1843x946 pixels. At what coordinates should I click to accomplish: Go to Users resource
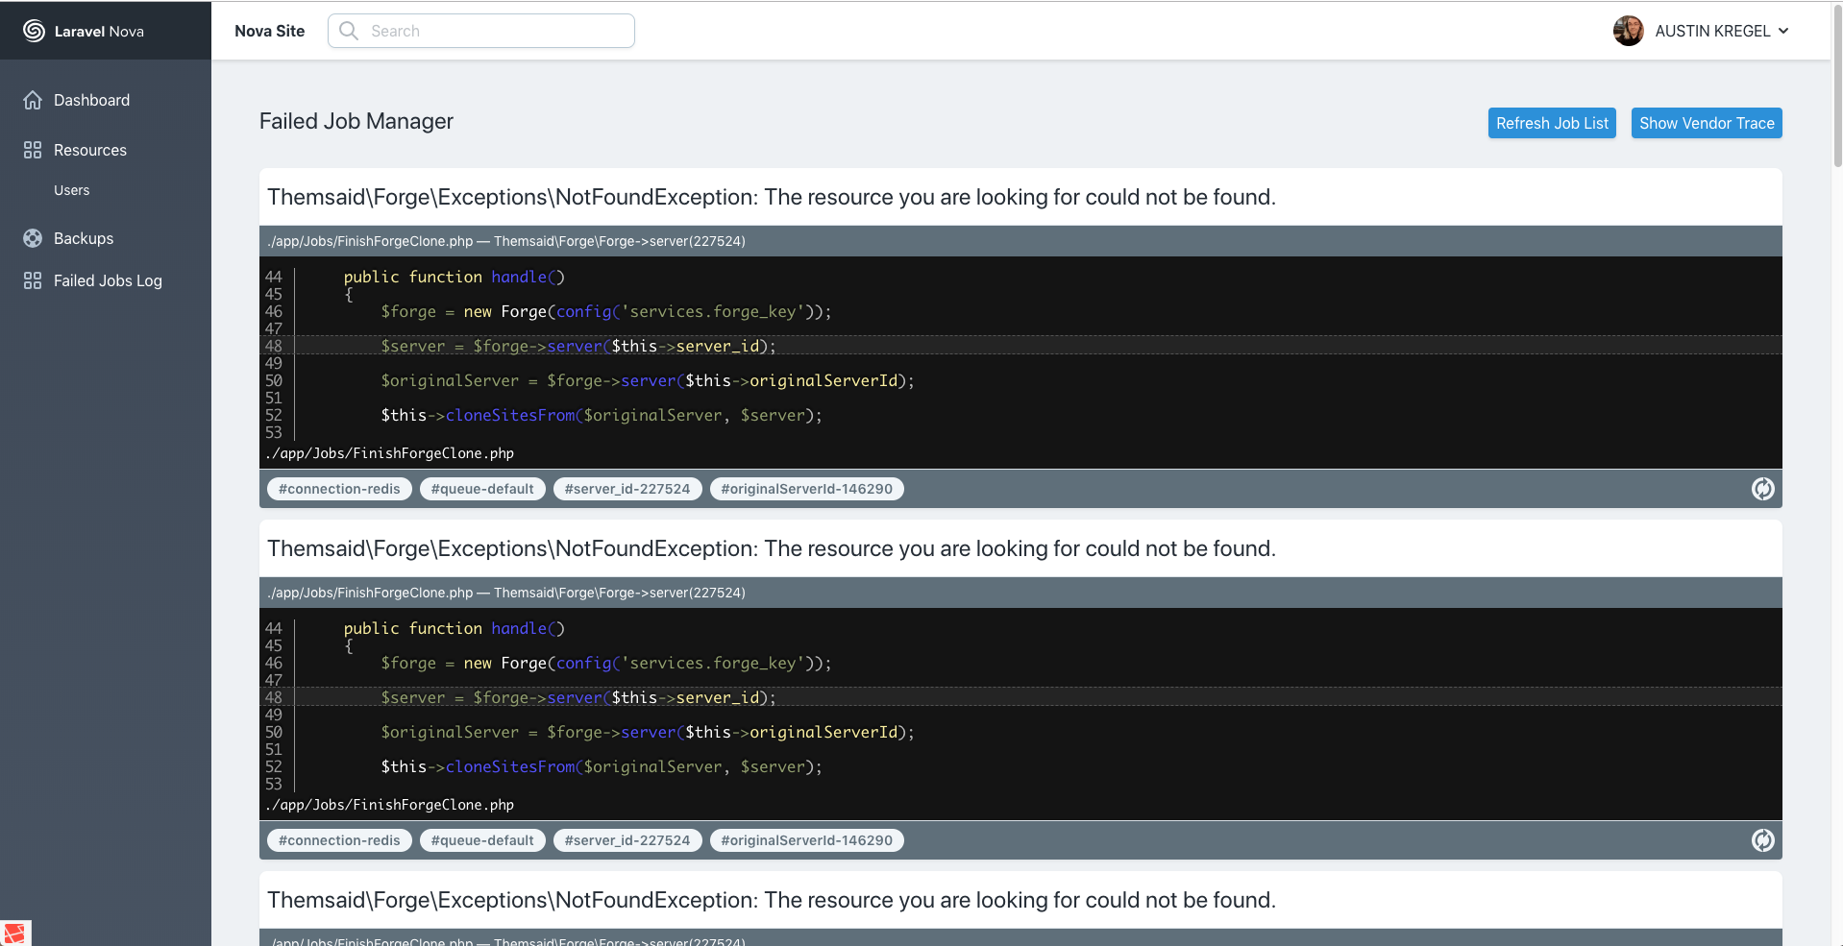[x=72, y=190]
